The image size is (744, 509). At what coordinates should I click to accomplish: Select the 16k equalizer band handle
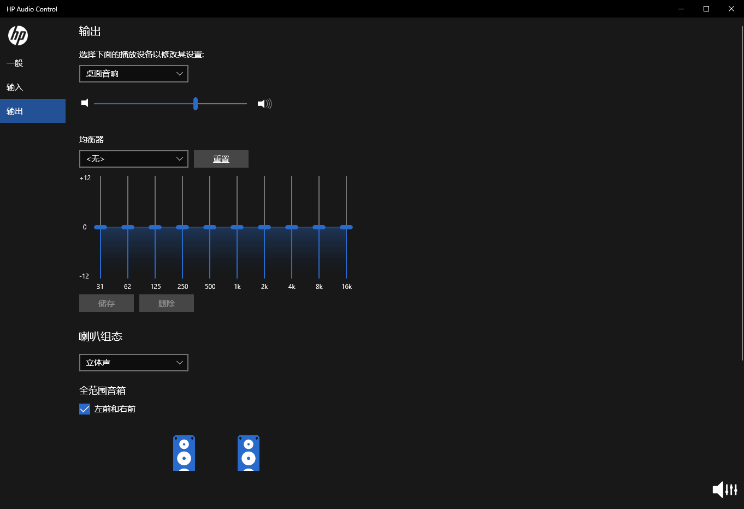pyautogui.click(x=346, y=227)
